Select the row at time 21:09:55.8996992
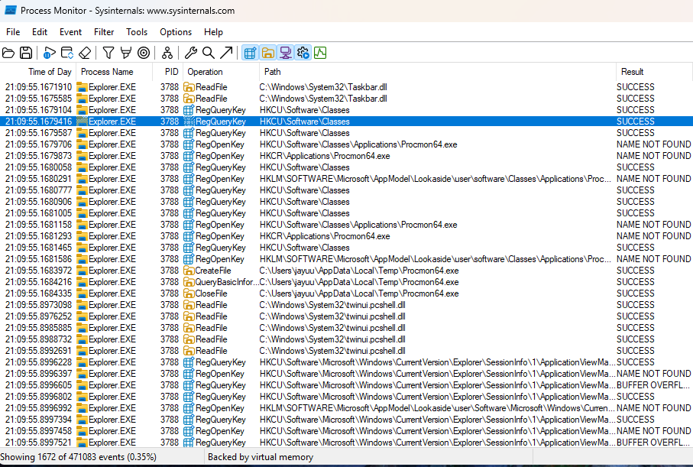 (x=347, y=408)
